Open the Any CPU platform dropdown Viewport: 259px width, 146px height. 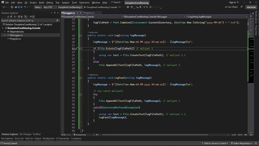point(50,7)
